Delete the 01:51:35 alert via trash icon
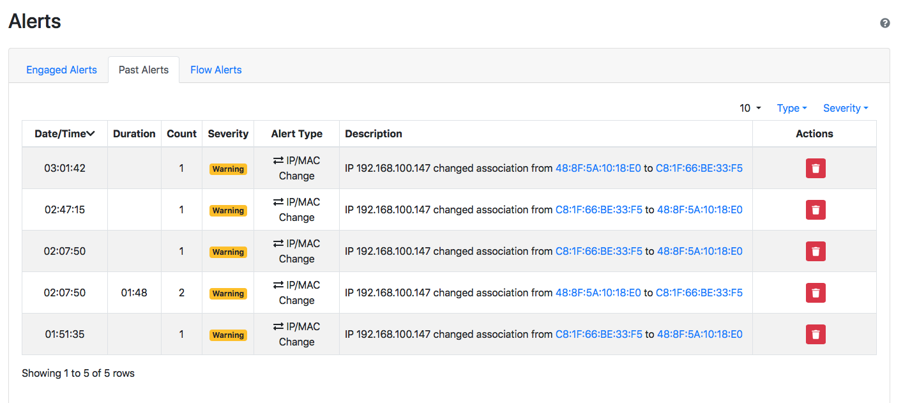Image resolution: width=903 pixels, height=403 pixels. point(816,334)
